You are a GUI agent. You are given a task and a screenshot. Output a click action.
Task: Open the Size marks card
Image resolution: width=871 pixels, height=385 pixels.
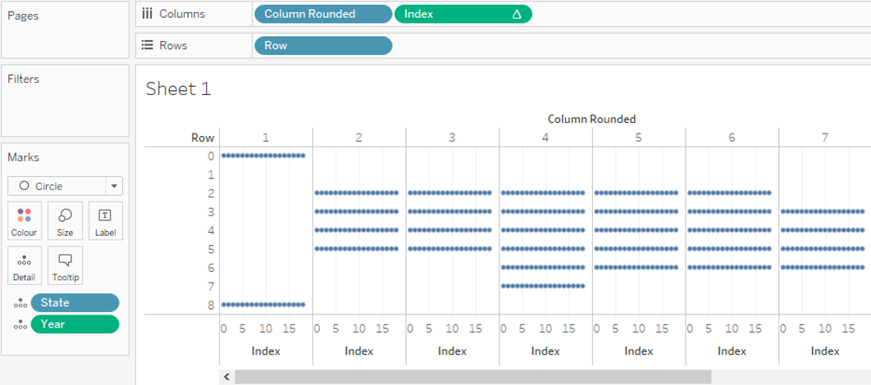(x=65, y=220)
